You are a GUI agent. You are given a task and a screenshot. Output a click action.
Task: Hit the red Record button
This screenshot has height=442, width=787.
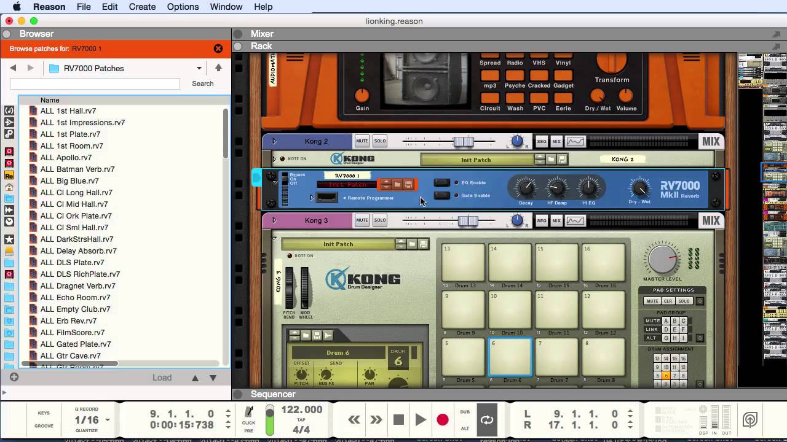[x=443, y=420]
